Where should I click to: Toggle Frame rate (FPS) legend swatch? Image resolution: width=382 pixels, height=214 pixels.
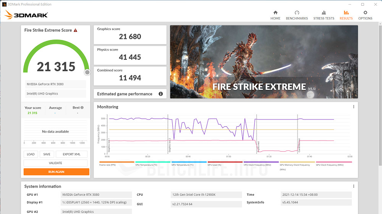[x=117, y=162]
